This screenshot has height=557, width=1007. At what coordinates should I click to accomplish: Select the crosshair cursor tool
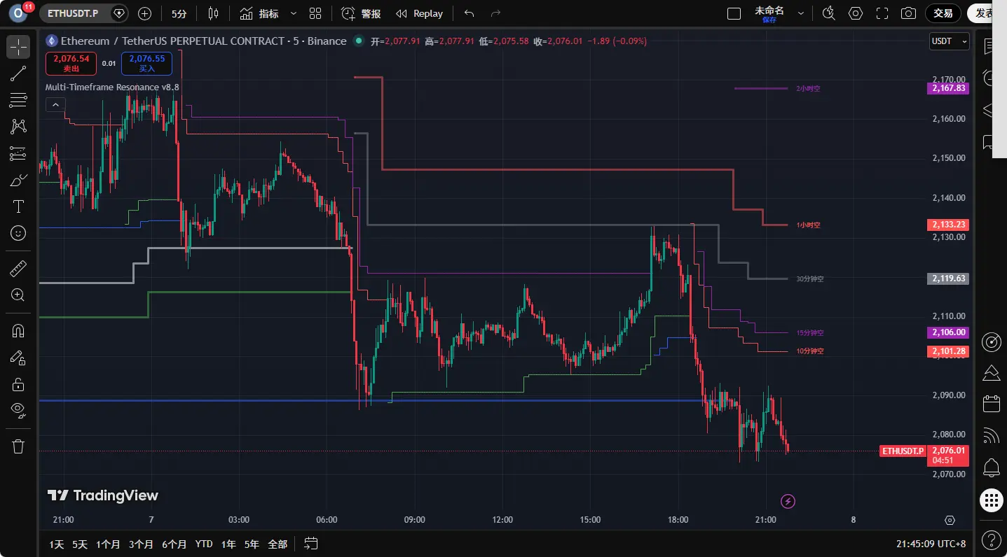tap(18, 47)
